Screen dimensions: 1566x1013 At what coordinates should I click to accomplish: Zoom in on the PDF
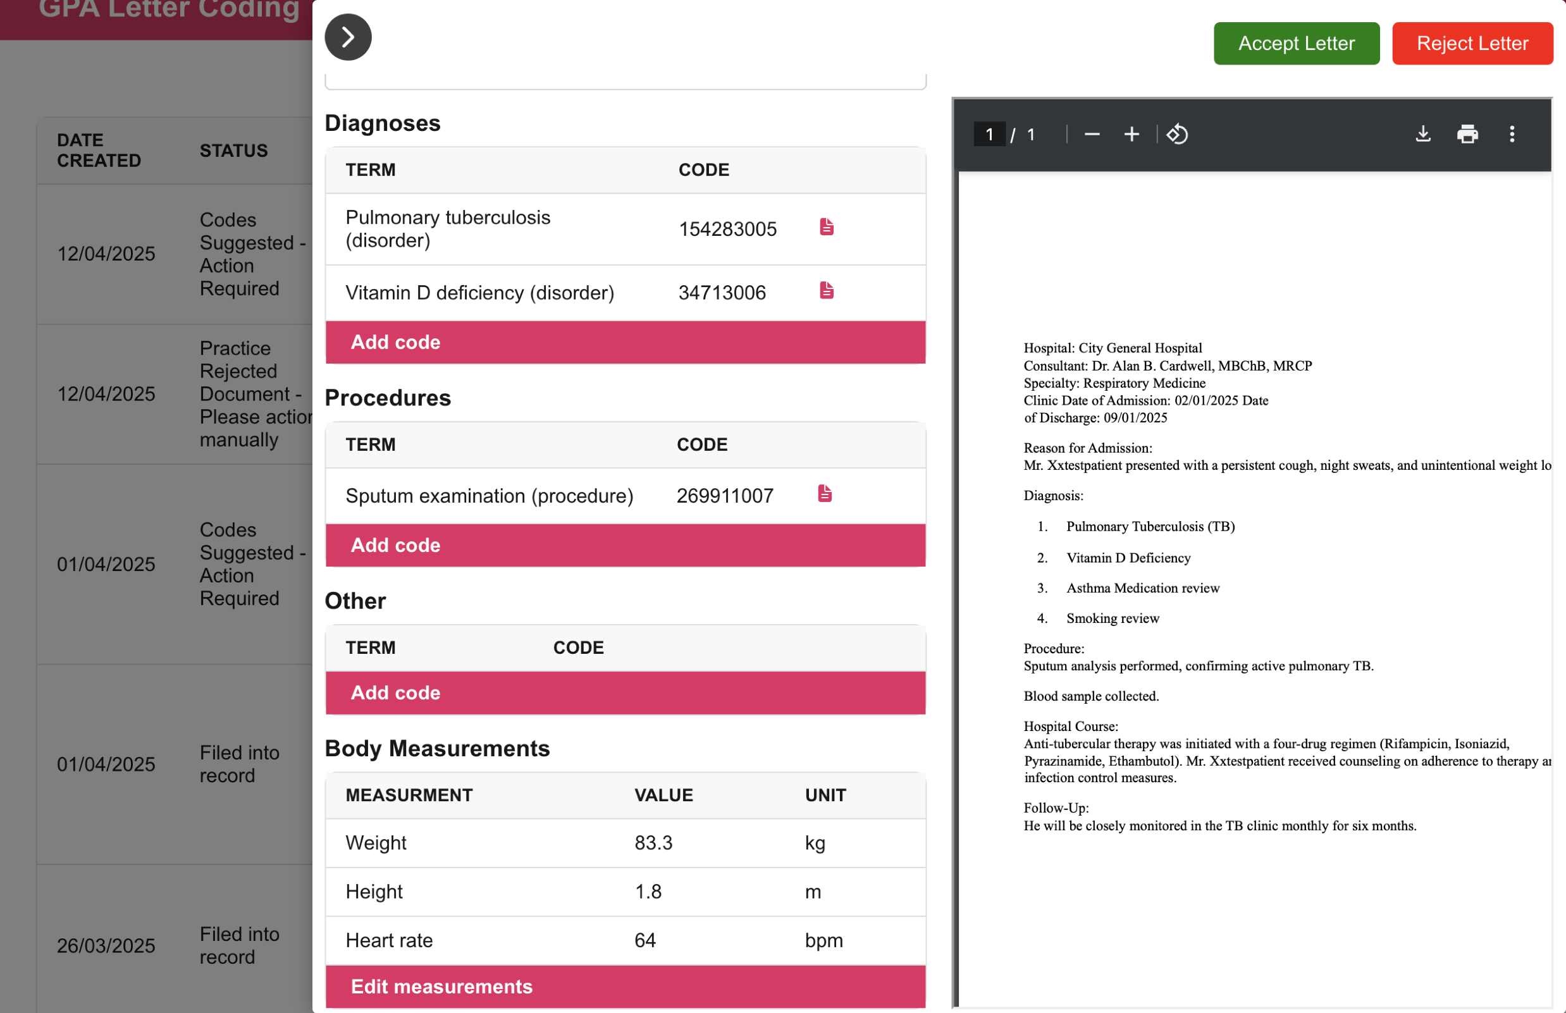1131,134
